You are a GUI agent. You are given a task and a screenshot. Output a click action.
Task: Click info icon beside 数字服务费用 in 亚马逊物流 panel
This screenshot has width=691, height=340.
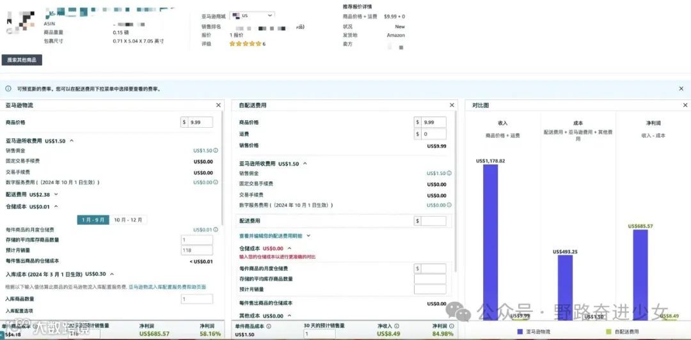click(216, 182)
